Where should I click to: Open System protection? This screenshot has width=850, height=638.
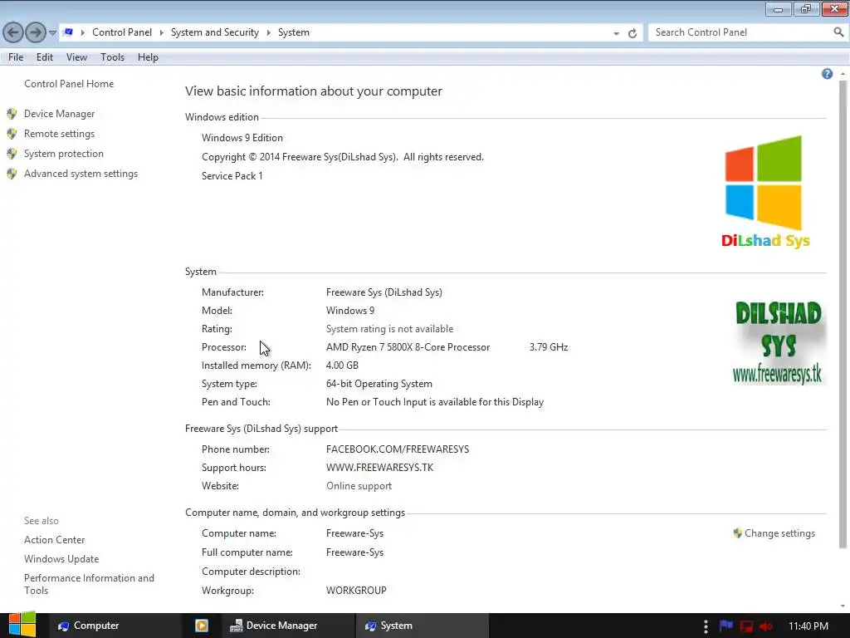pyautogui.click(x=63, y=154)
